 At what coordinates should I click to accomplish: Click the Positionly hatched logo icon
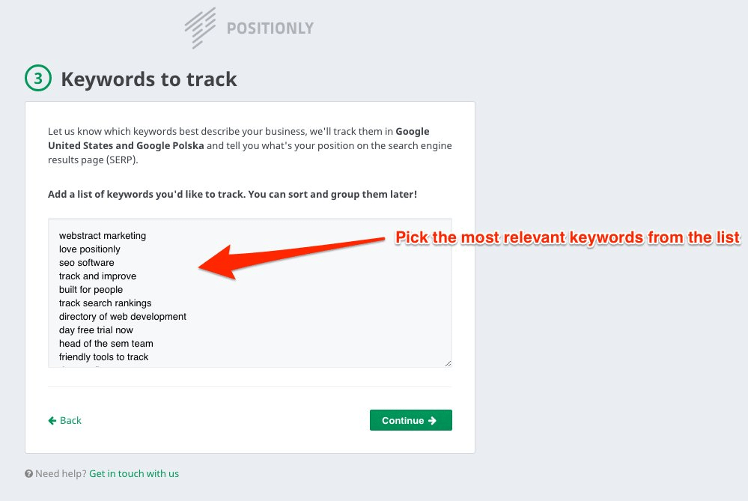pyautogui.click(x=200, y=27)
